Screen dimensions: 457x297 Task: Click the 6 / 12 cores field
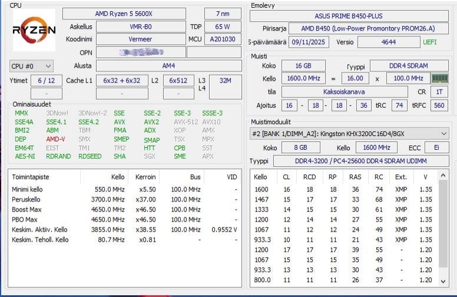click(x=47, y=81)
